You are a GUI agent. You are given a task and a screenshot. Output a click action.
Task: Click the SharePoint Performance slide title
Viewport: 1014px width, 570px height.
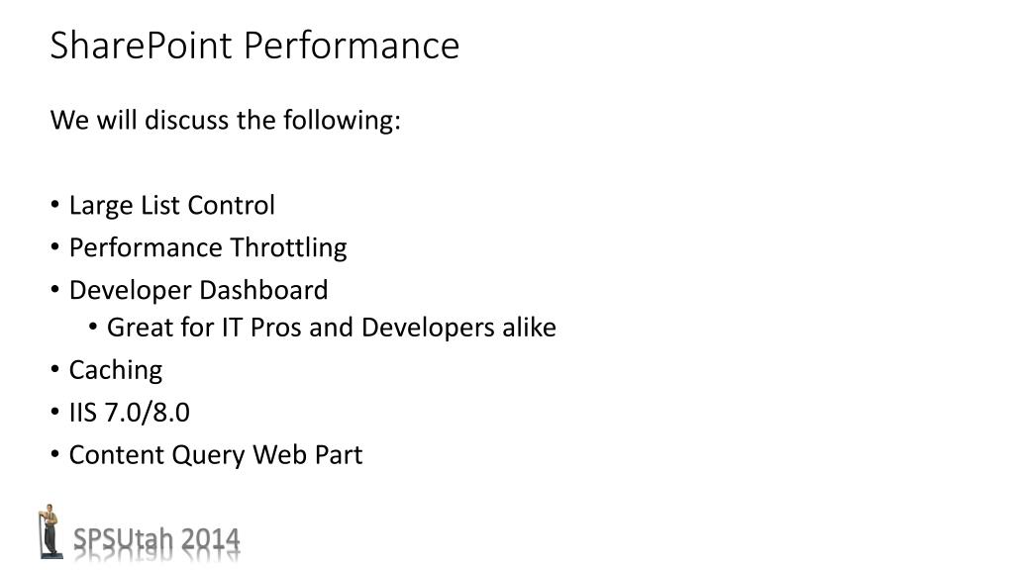click(254, 46)
